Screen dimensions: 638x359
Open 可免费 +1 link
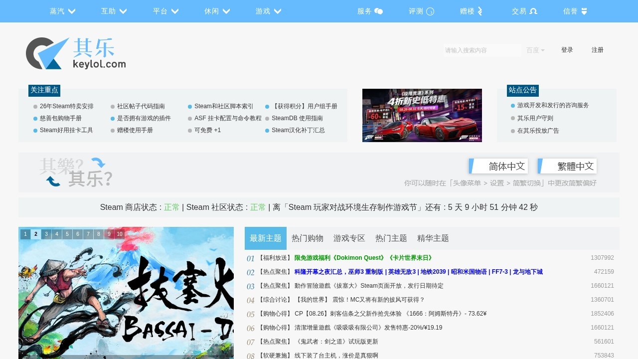207,130
